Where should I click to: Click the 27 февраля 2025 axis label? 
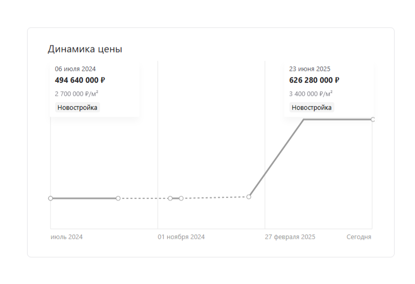coord(290,237)
